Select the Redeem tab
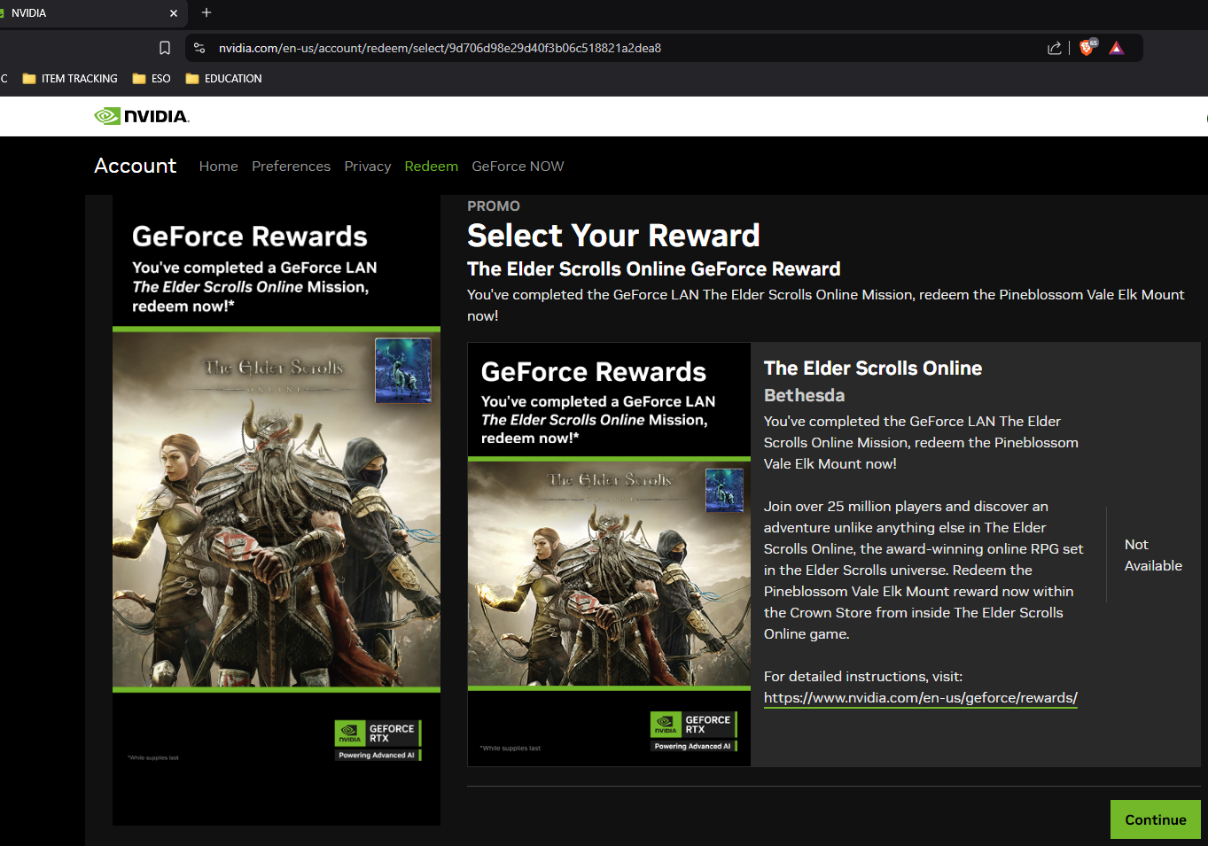This screenshot has width=1208, height=846. [431, 166]
